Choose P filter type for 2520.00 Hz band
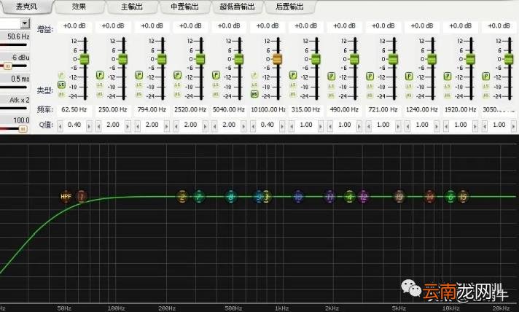Image resolution: width=519 pixels, height=312 pixels. (x=177, y=75)
